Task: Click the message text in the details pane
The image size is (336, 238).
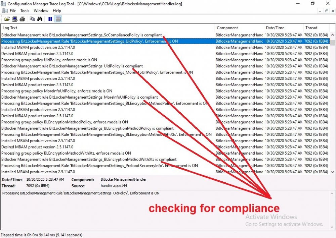Action: click(x=81, y=193)
